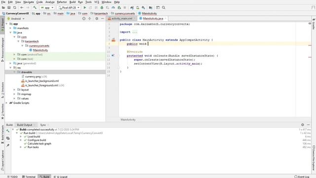The height and width of the screenshot is (178, 316).
Task: Click the Stop icon in the toolbar
Action: coord(125,8)
